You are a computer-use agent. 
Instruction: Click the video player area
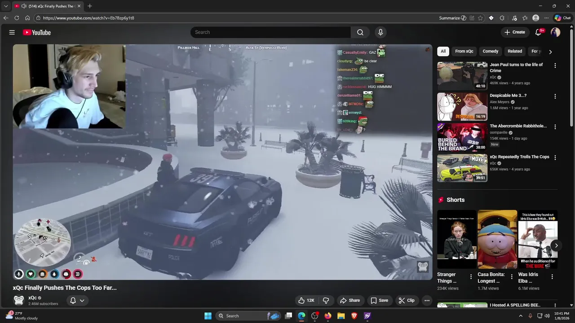222,162
